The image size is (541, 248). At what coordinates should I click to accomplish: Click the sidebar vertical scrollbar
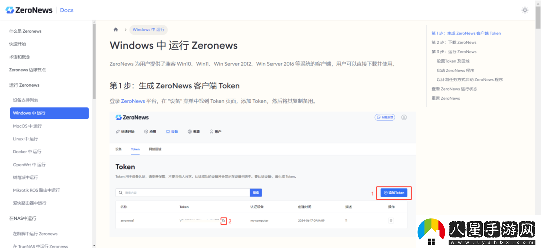click(94, 60)
